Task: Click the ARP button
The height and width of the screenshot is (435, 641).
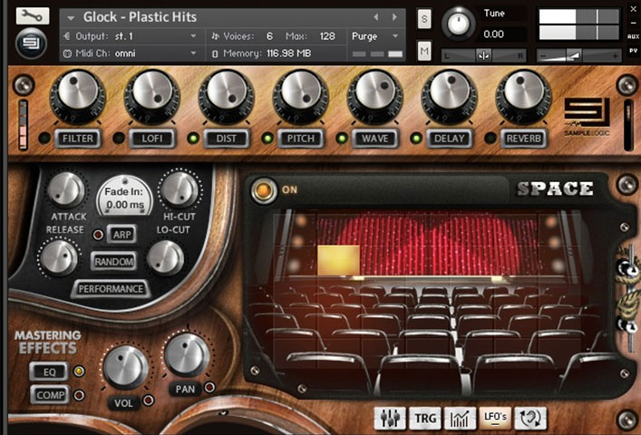Action: [121, 235]
